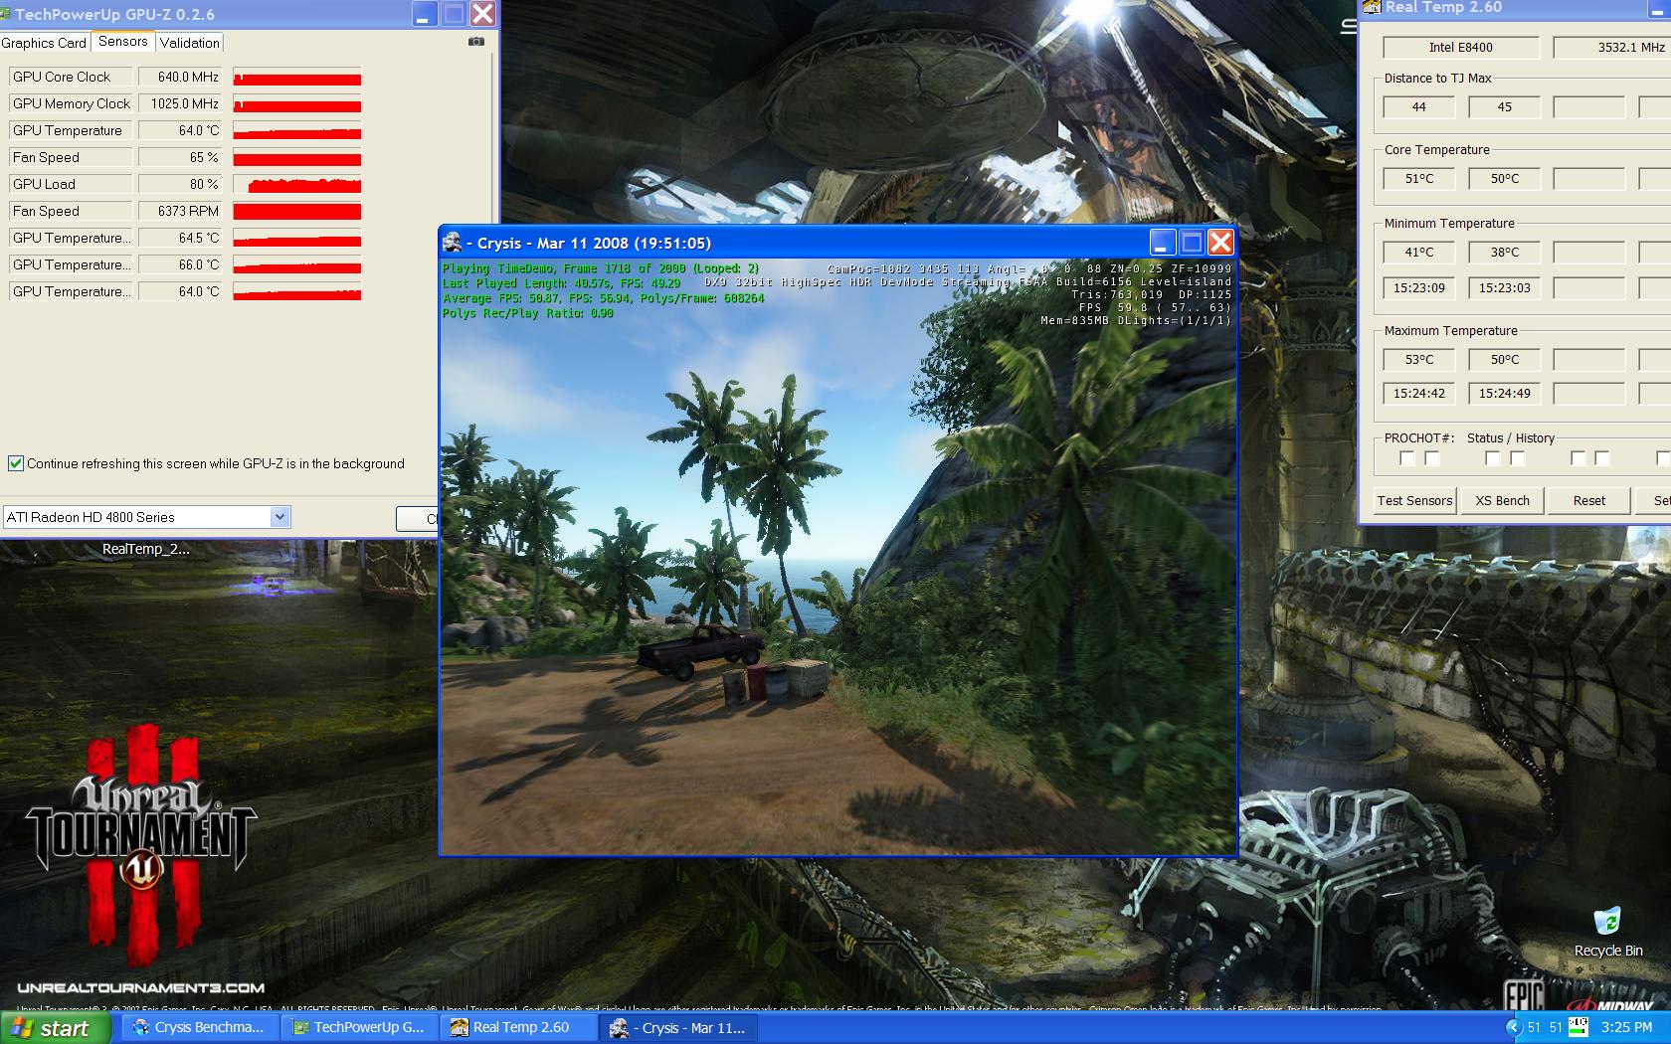Click the CPU load meter tray icon

point(1578,1026)
